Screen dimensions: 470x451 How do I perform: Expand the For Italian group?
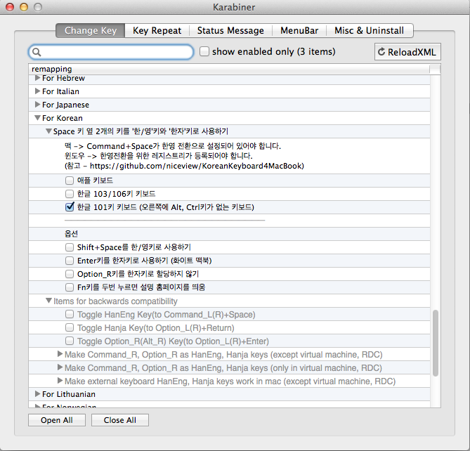tap(37, 91)
